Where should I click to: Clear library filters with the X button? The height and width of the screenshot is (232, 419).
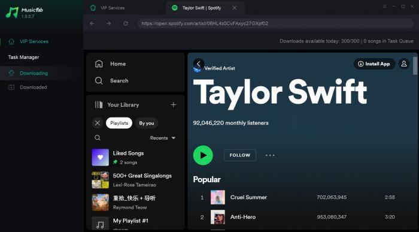(x=98, y=123)
